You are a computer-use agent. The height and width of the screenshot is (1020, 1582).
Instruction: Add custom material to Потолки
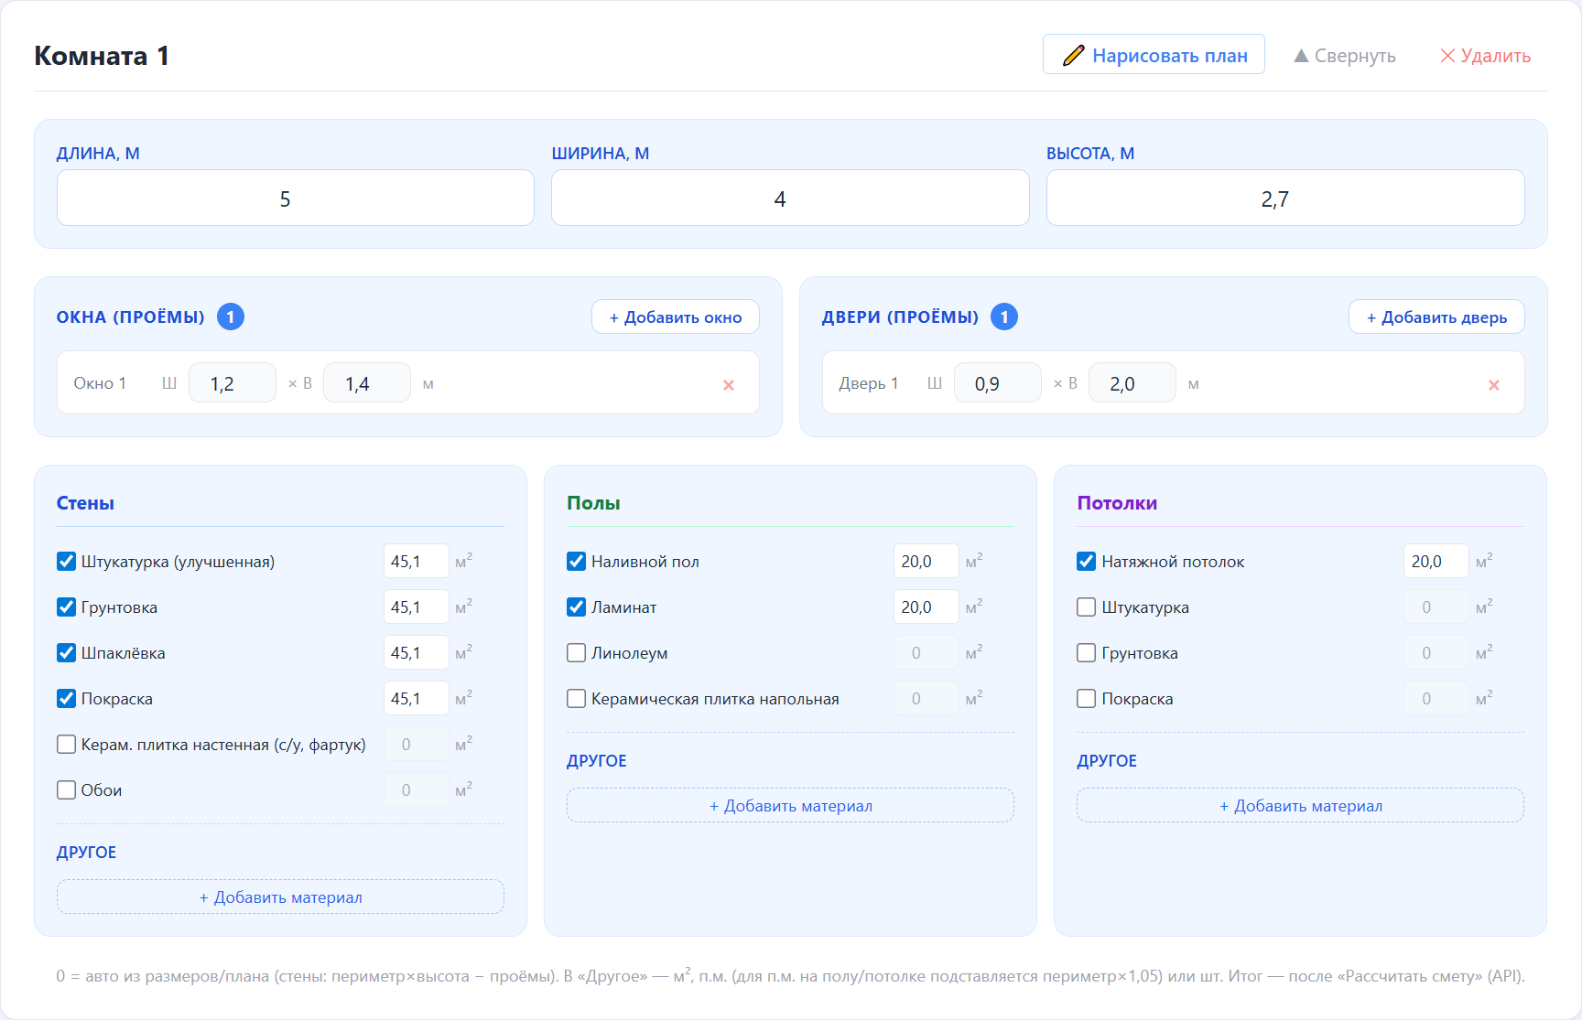click(x=1300, y=806)
